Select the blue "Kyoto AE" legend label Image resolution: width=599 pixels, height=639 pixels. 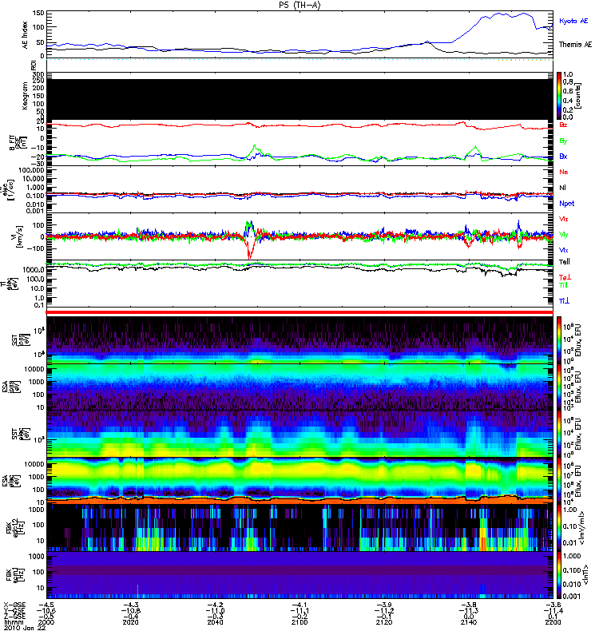(573, 21)
